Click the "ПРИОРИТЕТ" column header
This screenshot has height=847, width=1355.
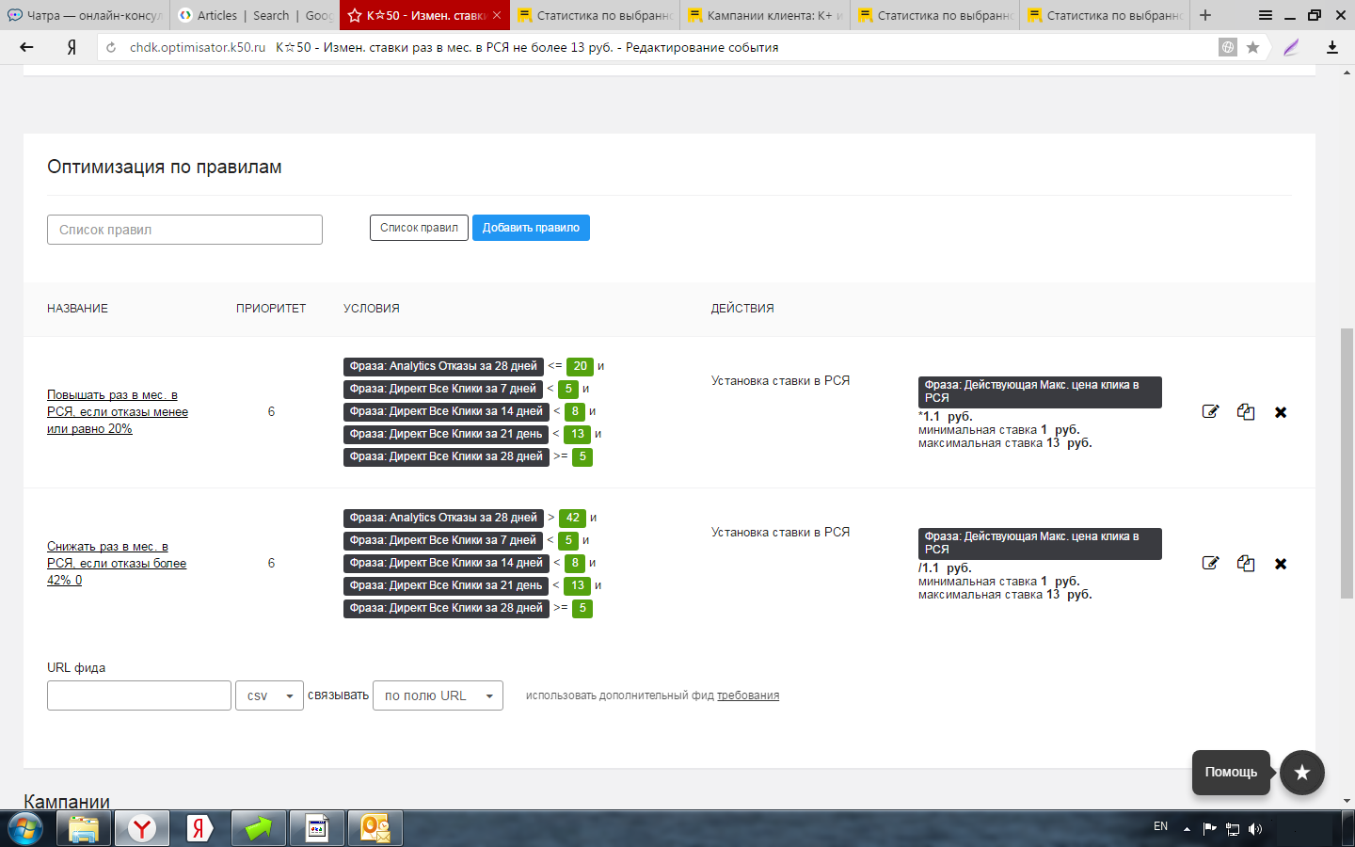click(271, 309)
